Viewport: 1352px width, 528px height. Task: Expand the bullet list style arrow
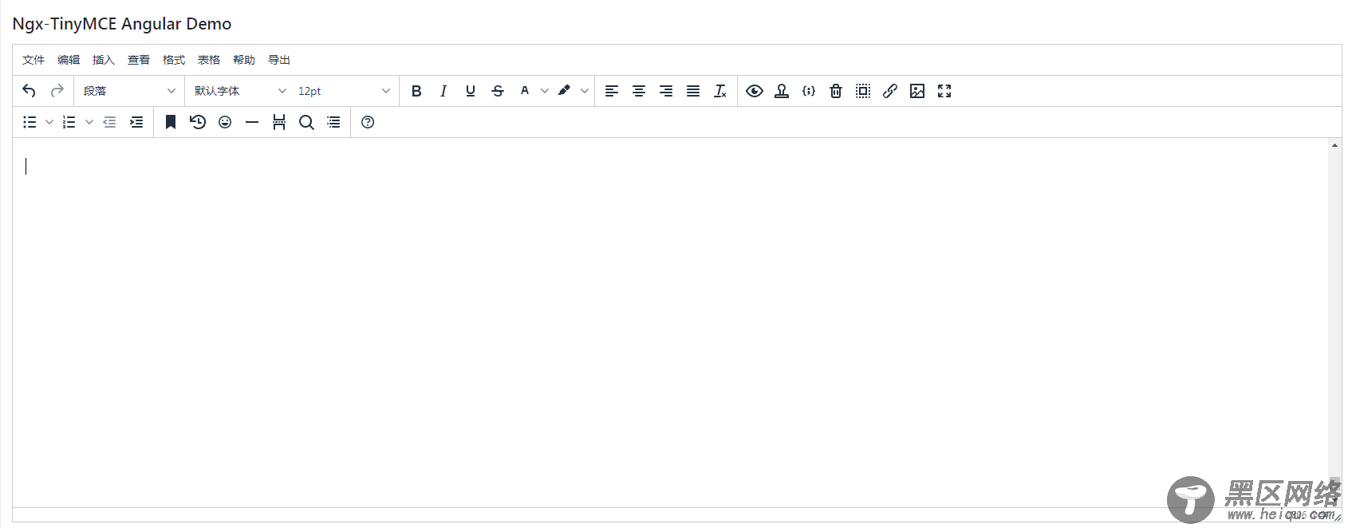click(x=49, y=122)
